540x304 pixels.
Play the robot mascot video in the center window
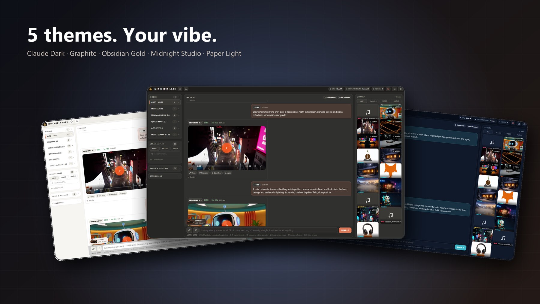[x=227, y=224]
